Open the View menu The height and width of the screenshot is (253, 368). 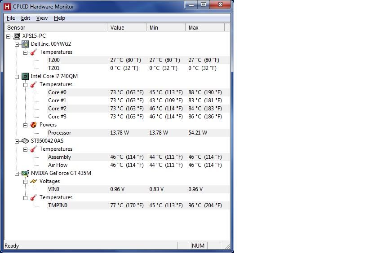(x=42, y=18)
